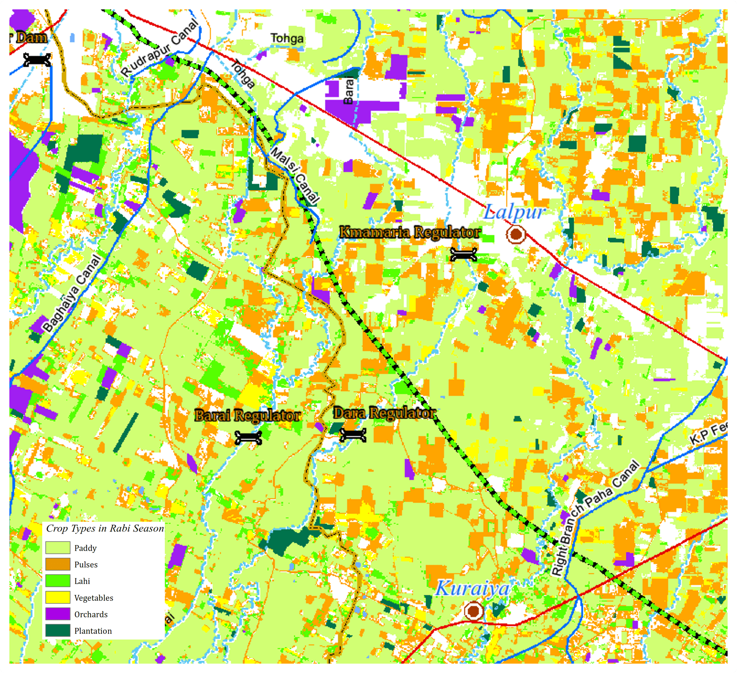The width and height of the screenshot is (737, 673).
Task: Click the 'Vegetables' legend label
Action: [x=93, y=598]
